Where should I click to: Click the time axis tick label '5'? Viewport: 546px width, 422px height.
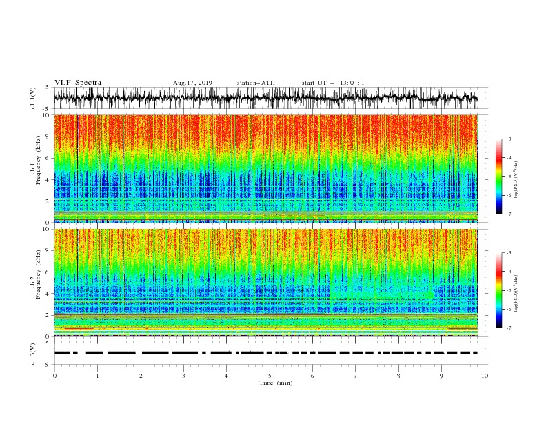tap(270, 376)
